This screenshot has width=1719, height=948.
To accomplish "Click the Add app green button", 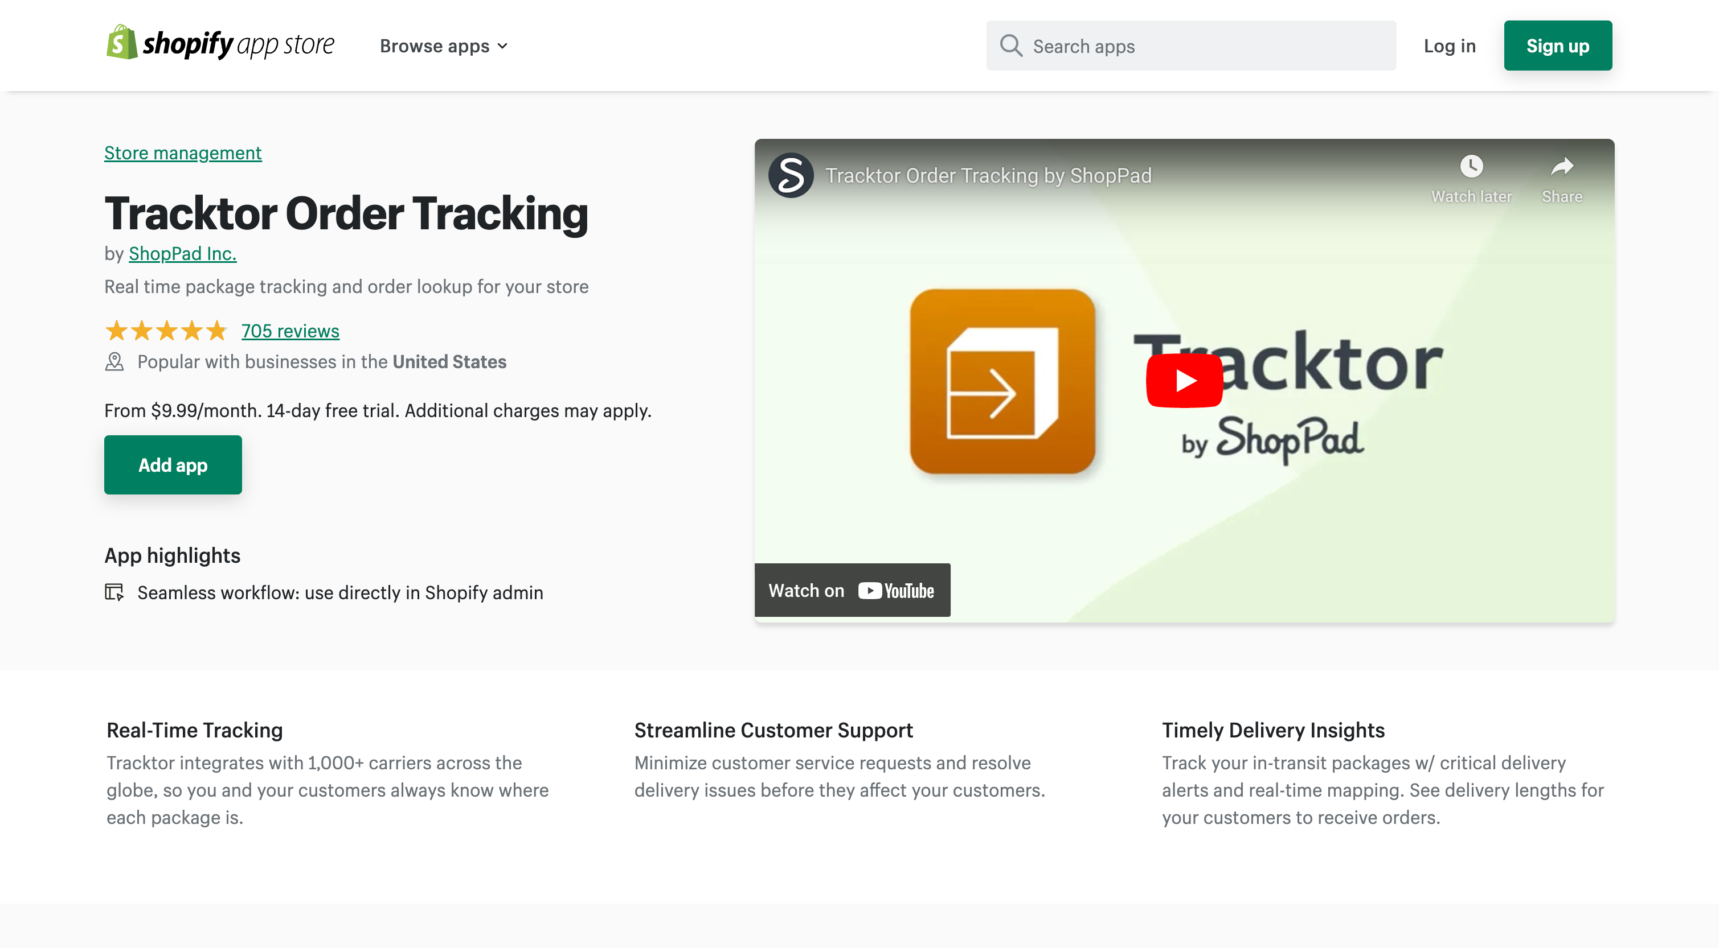I will click(x=173, y=465).
